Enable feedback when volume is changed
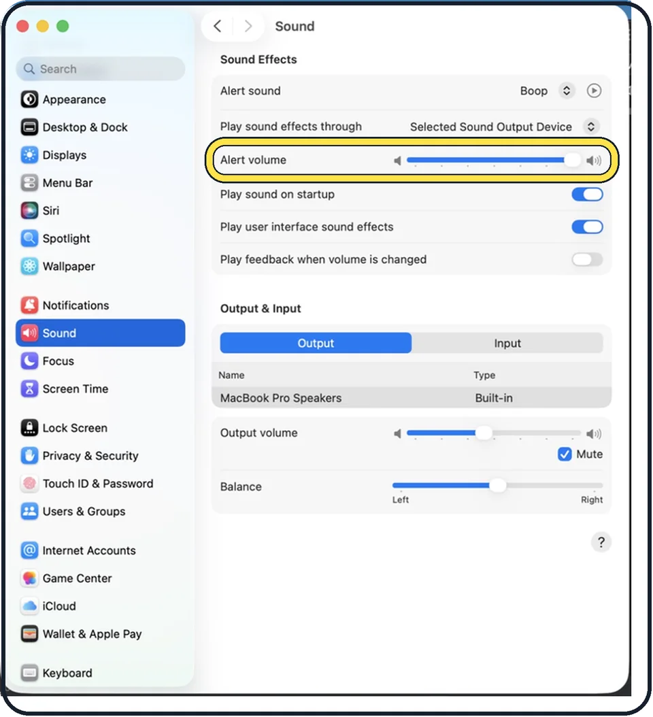Screen dimensions: 653x717 coord(587,259)
